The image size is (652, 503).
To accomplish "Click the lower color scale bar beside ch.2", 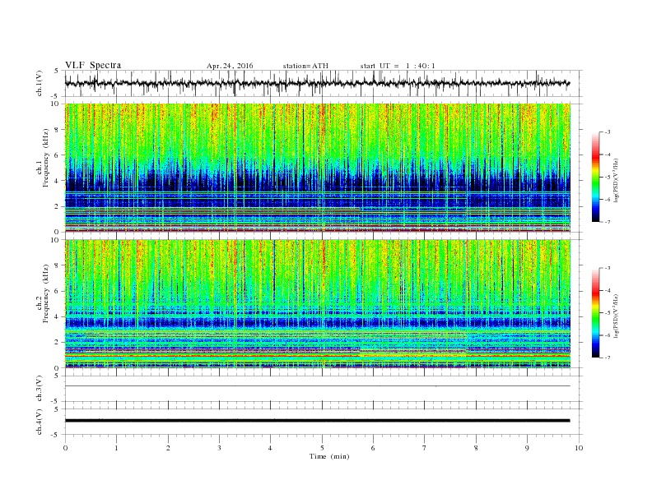I will coord(595,312).
